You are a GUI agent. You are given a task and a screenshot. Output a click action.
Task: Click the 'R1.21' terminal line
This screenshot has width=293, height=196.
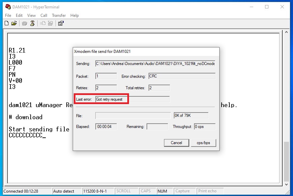pyautogui.click(x=17, y=50)
